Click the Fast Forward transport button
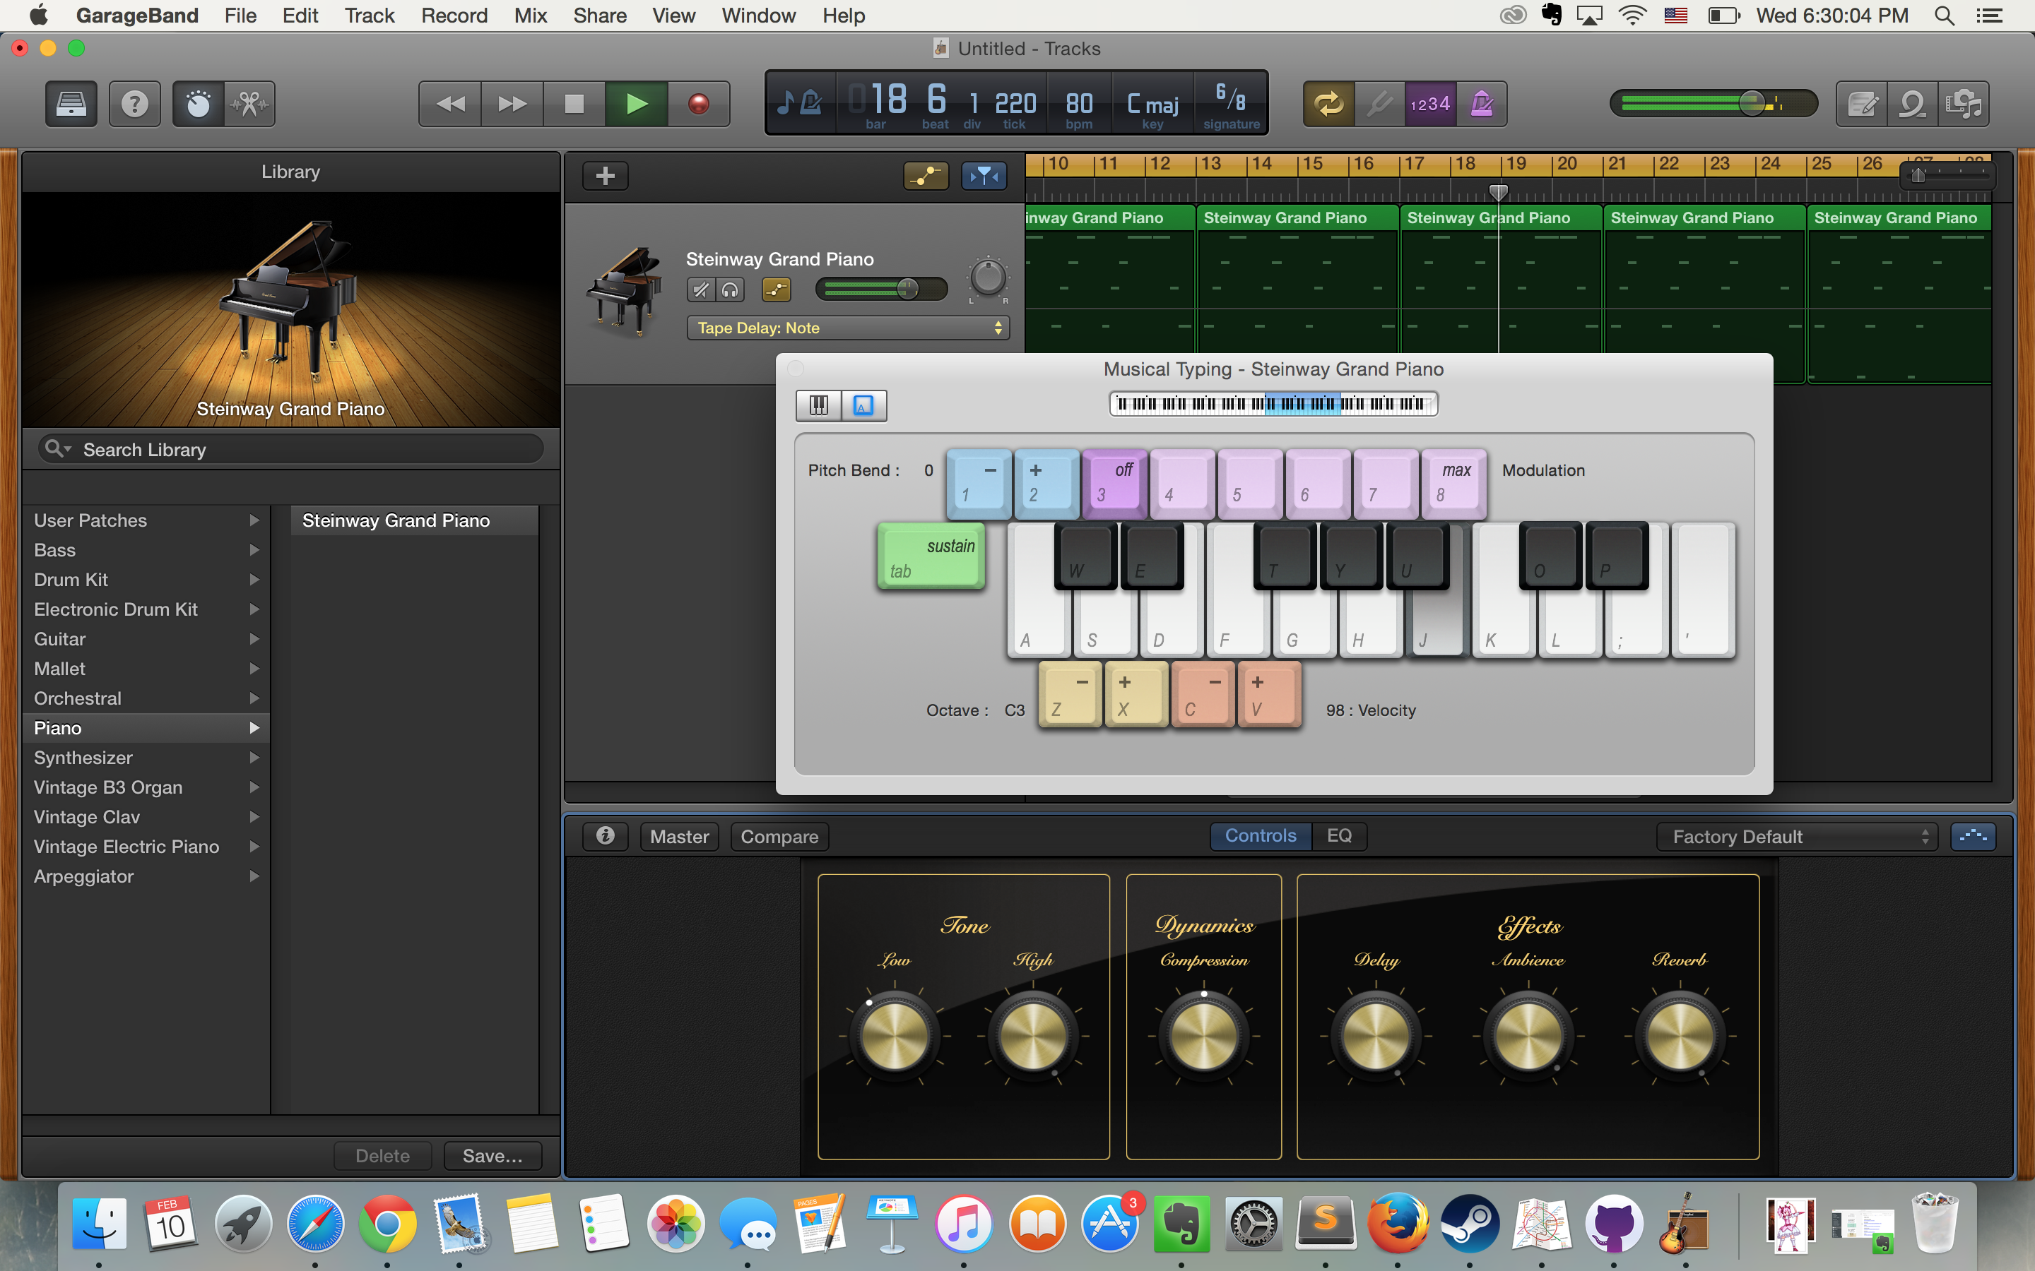 coord(512,105)
